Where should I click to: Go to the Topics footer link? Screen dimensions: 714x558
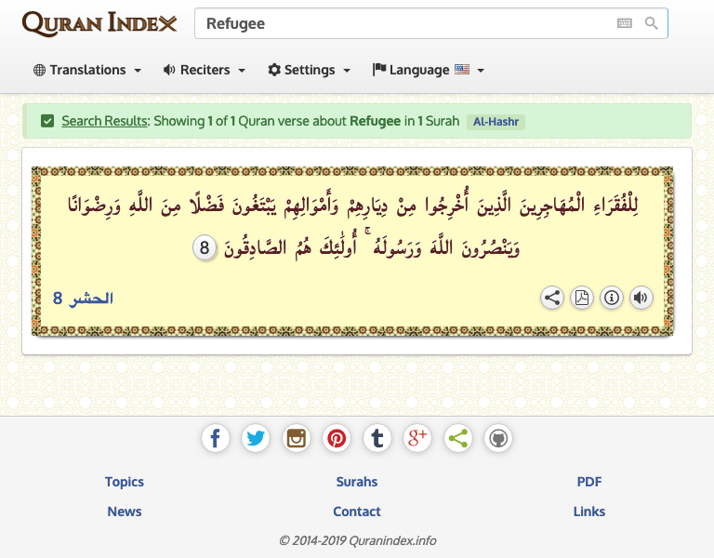click(125, 482)
